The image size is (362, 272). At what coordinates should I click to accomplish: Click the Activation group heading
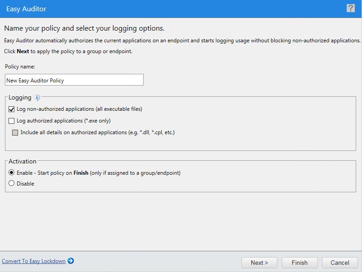(23, 161)
